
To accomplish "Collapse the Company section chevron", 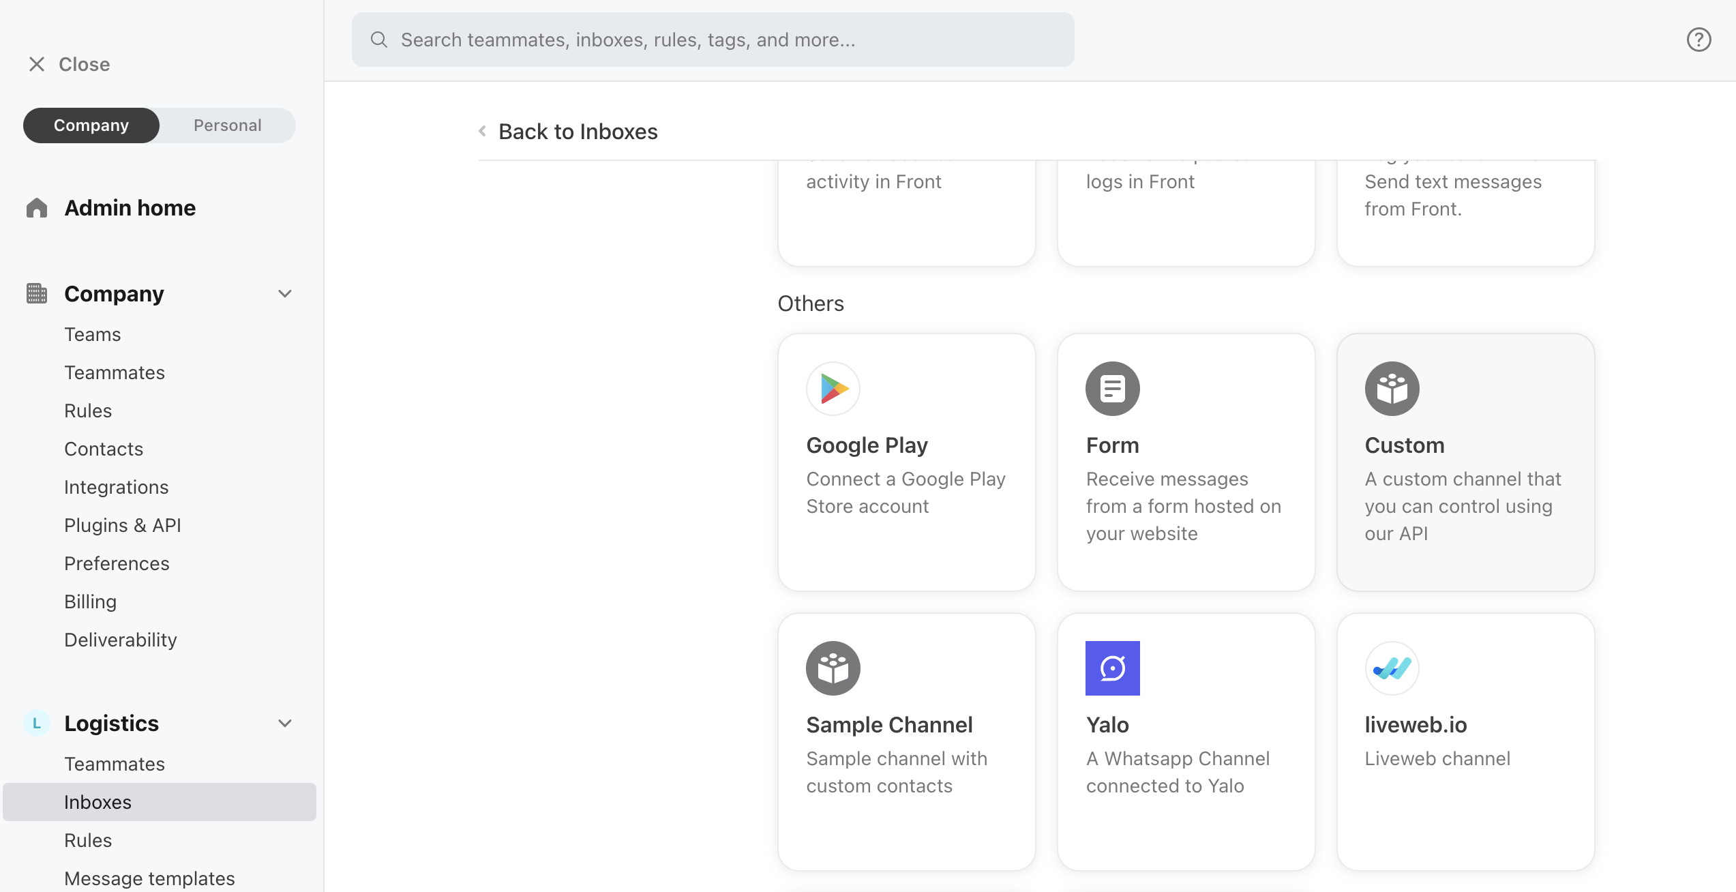I will coord(285,294).
